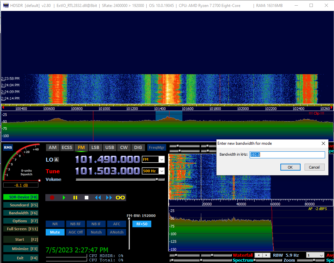
Task: Toggle the yellow loop playback icon
Action: (x=120, y=197)
